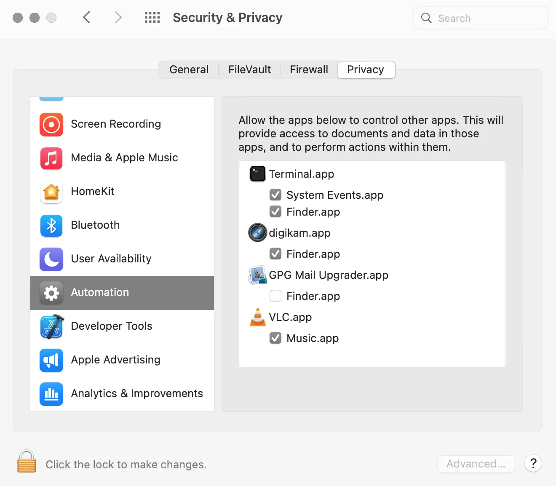Uncheck System Events.app under Terminal
556x486 pixels.
click(275, 195)
